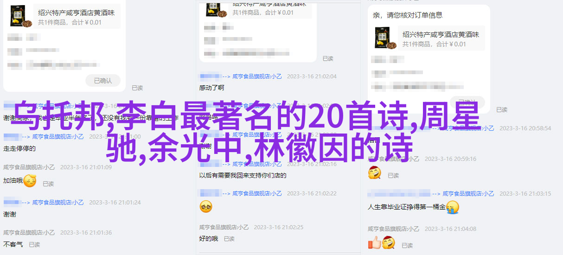Click the 已读 status next to 不客气
This screenshot has width=563, height=255.
click(x=34, y=244)
